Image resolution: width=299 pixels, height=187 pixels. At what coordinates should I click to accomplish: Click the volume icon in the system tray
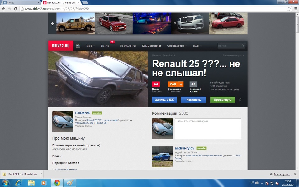(x=277, y=183)
